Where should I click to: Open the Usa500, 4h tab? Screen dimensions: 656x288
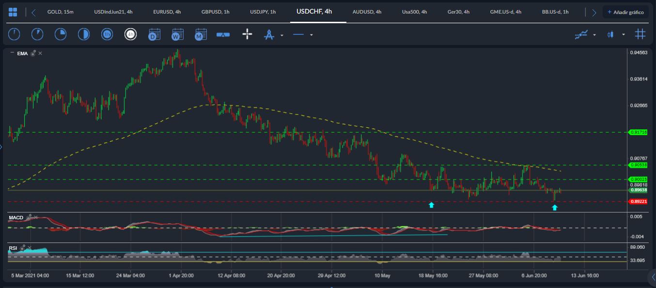[x=414, y=12]
